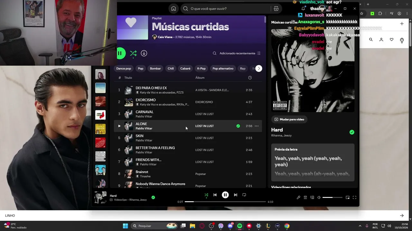Viewport: 412px width, 231px height.
Task: Open the Caio Viana profile link
Action: [x=165, y=37]
